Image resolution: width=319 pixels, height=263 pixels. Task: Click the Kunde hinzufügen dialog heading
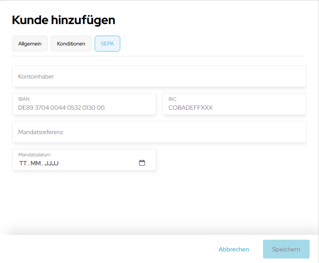(63, 20)
